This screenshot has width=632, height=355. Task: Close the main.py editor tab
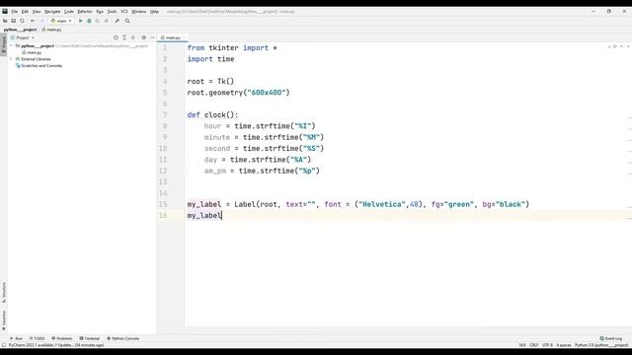(185, 37)
